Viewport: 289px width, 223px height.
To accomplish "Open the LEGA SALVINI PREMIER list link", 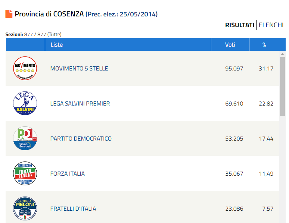I will tap(80, 104).
